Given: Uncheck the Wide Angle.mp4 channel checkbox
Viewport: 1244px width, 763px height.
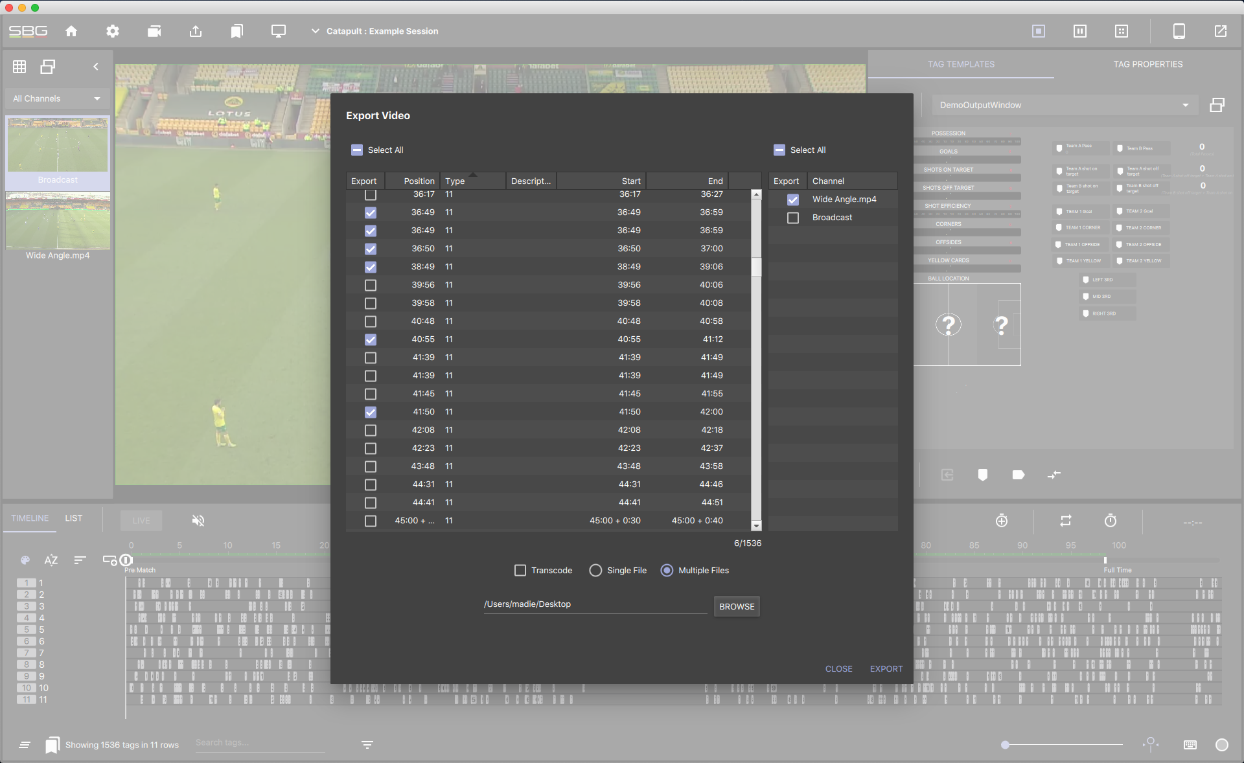Looking at the screenshot, I should click(793, 199).
